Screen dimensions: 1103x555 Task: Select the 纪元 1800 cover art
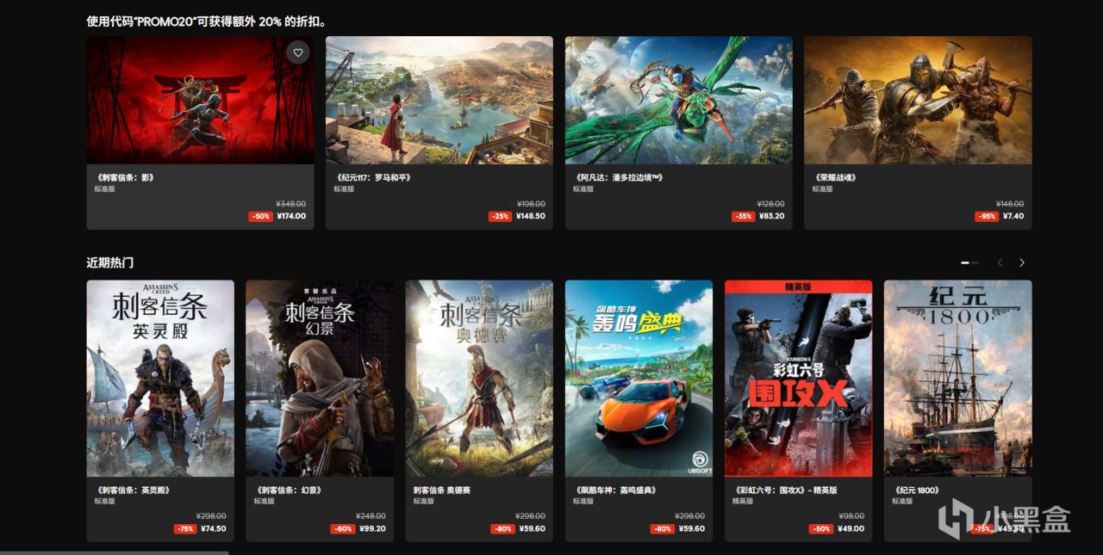(x=957, y=378)
